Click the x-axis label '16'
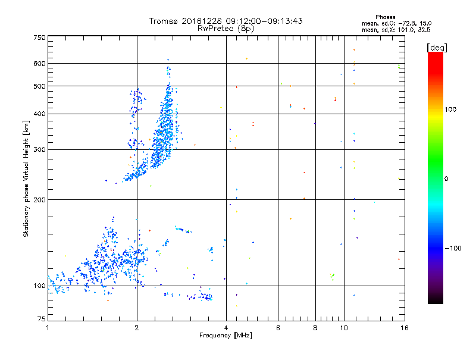Viewport: 476px width, 357px height. click(x=405, y=328)
